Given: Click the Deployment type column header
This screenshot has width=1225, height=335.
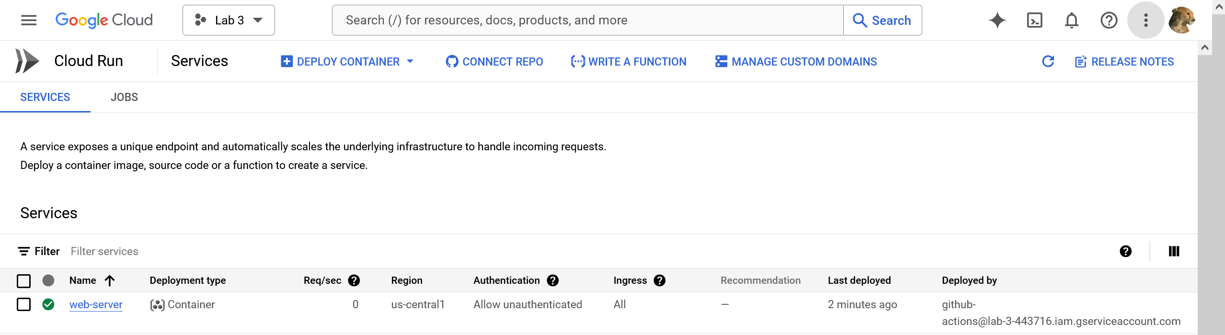Looking at the screenshot, I should point(187,280).
